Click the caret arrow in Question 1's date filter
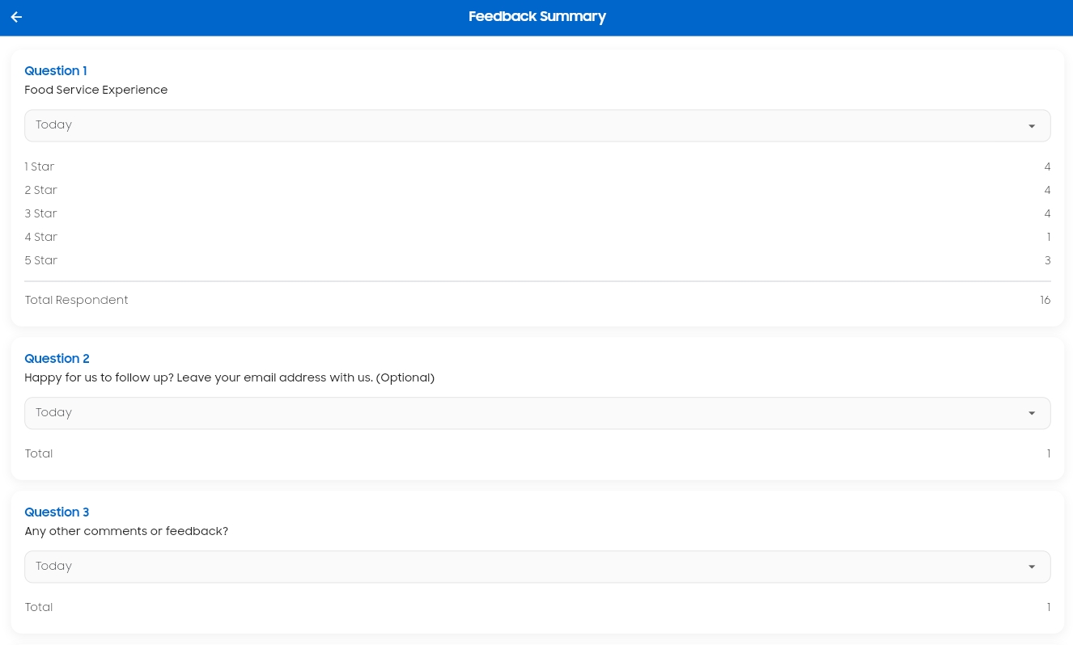 pos(1032,126)
